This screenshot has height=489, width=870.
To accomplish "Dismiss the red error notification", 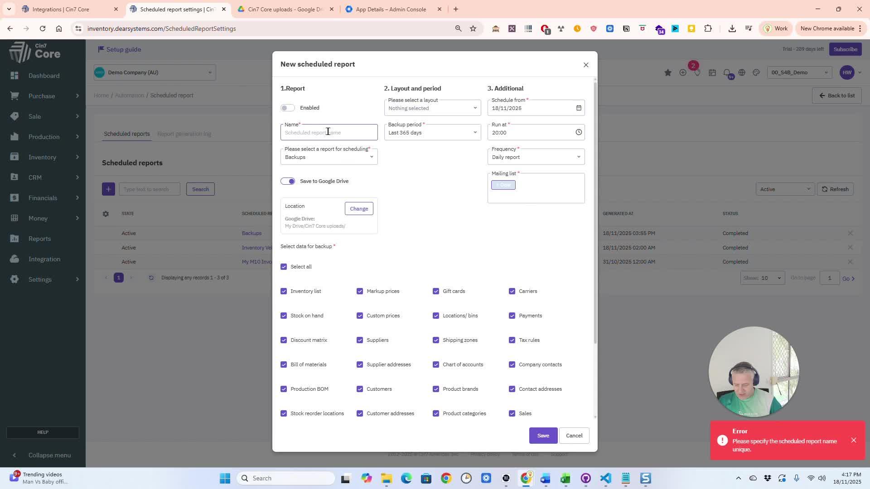I will click(x=854, y=440).
